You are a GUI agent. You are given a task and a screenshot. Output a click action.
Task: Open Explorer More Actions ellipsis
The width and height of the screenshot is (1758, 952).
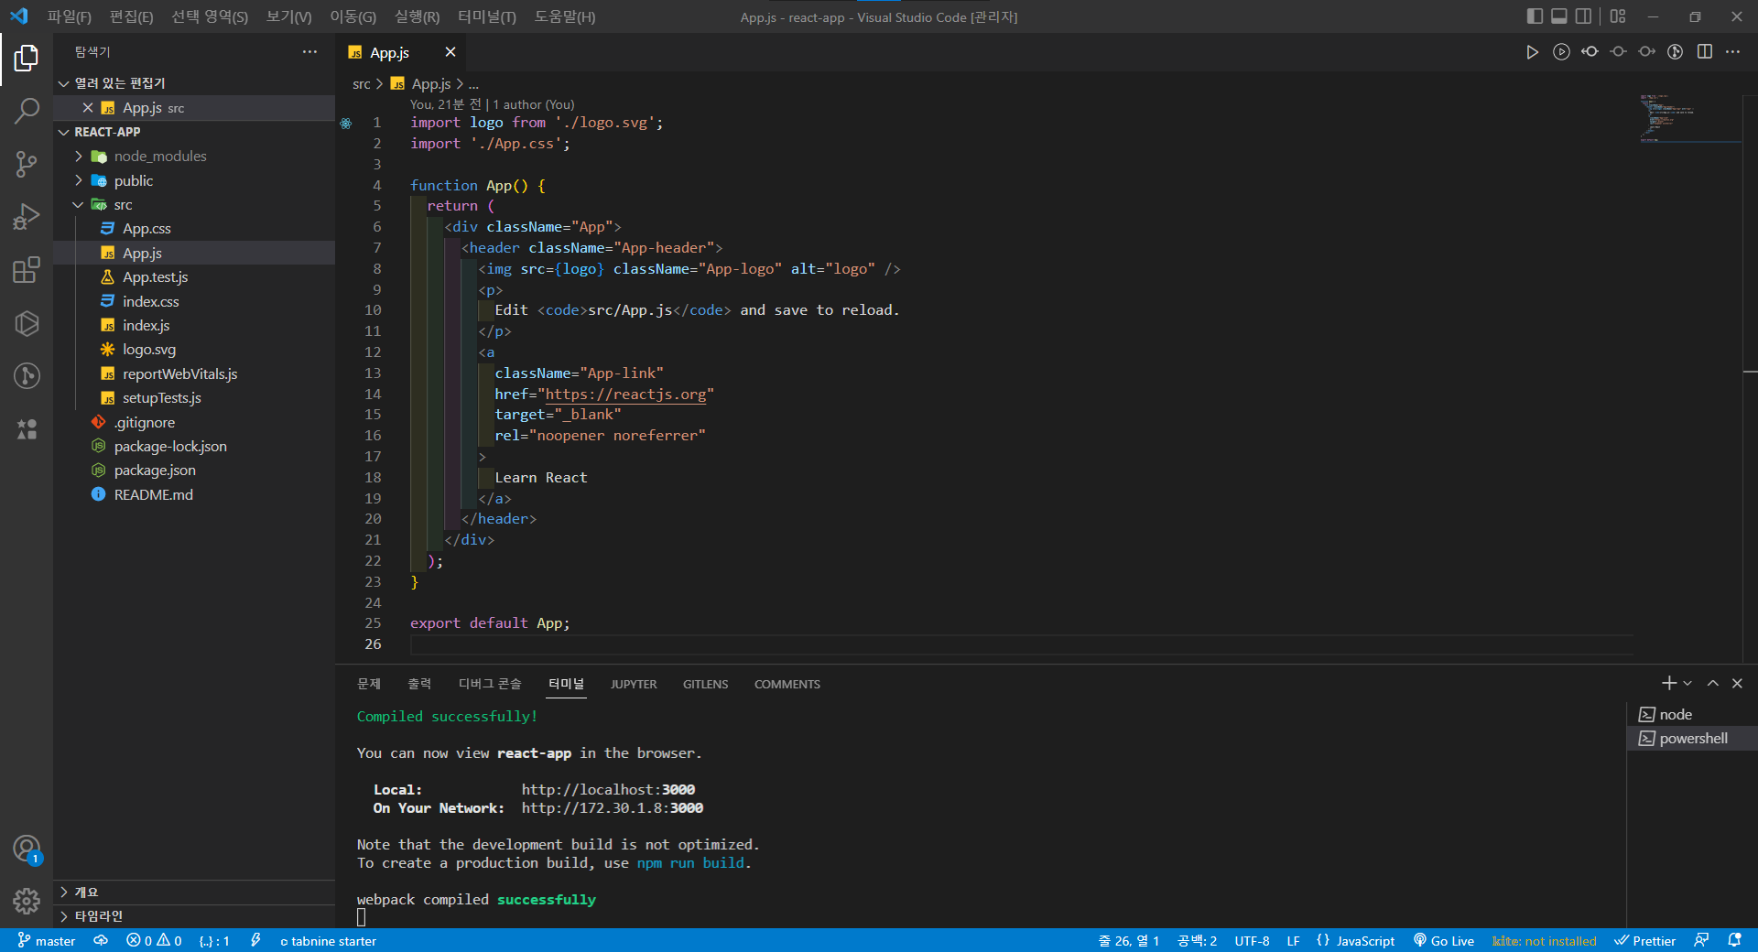309,52
